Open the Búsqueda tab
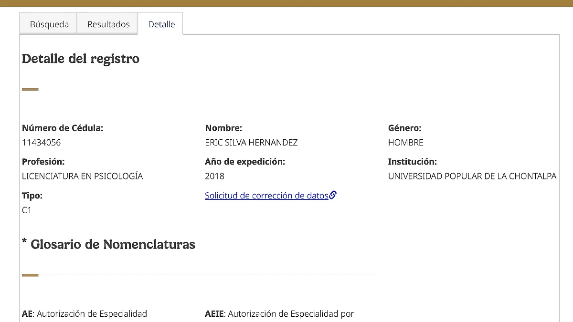The height and width of the screenshot is (322, 573). coord(49,24)
